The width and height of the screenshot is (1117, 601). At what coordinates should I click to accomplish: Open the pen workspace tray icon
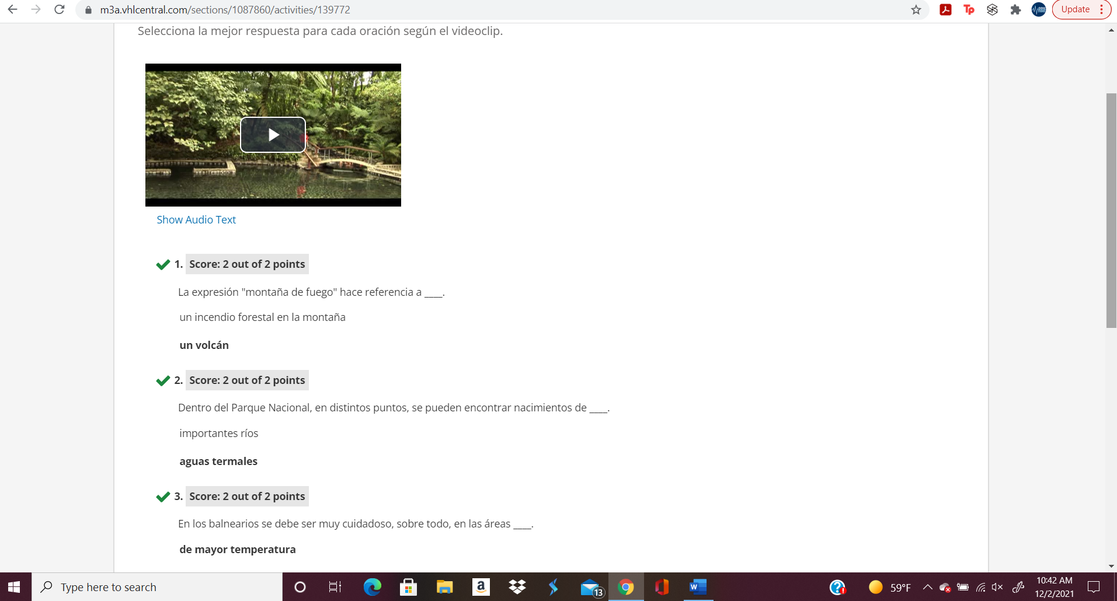1018,588
